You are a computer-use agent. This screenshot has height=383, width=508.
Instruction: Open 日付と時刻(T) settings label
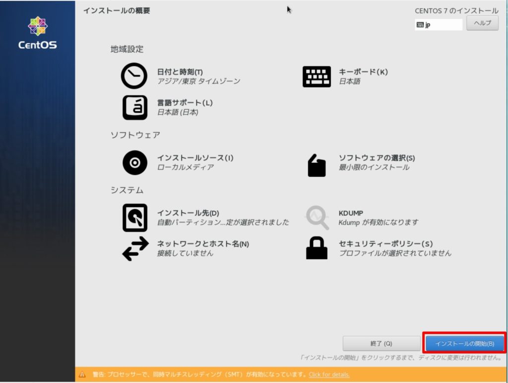click(180, 72)
